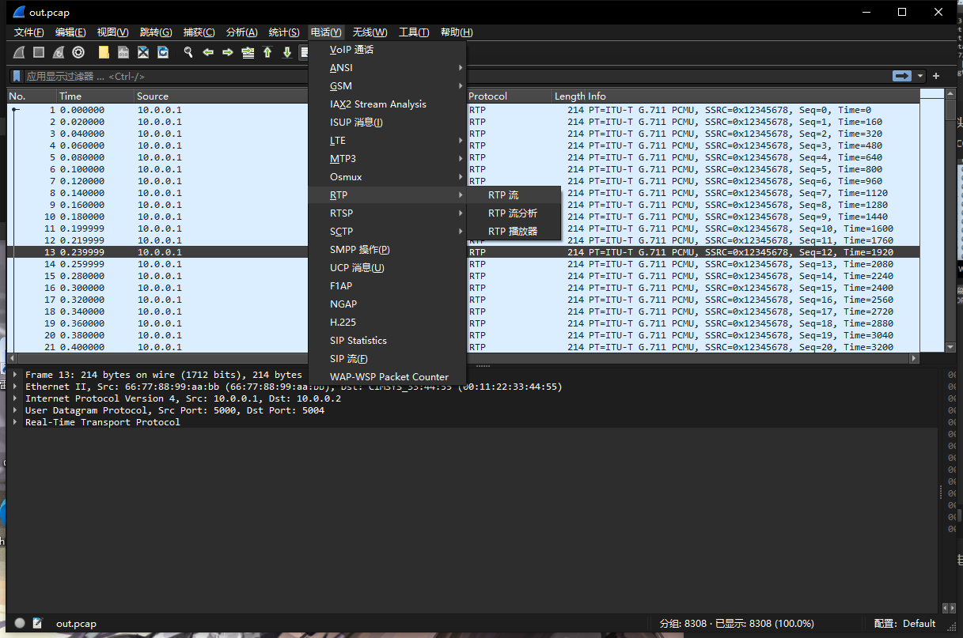Go to next packet green arrow

tap(228, 52)
